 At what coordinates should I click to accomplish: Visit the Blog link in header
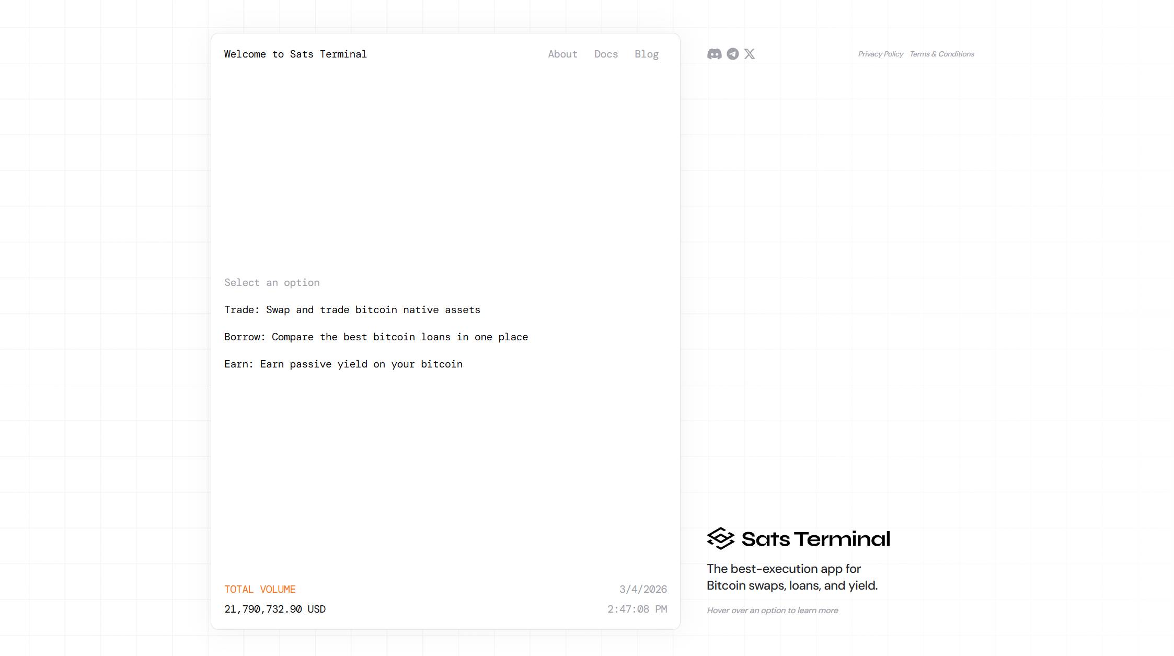point(646,54)
